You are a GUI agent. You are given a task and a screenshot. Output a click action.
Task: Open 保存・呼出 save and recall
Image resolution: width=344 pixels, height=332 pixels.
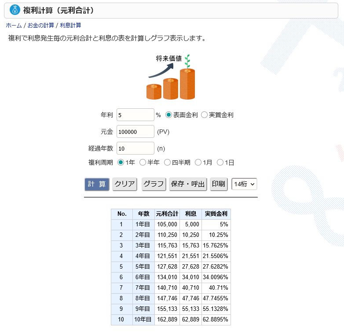pos(188,184)
